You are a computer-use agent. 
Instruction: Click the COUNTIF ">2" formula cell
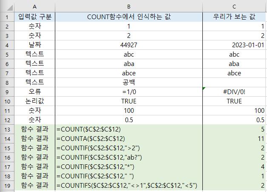(129, 148)
